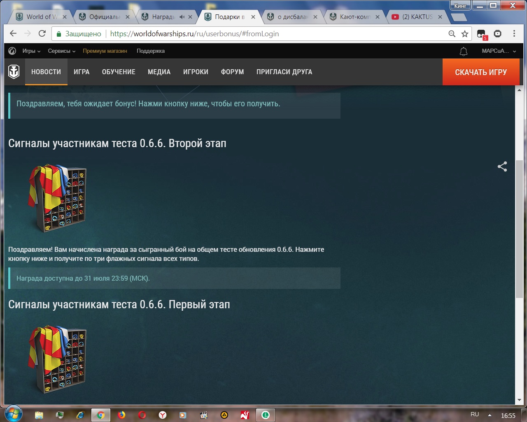This screenshot has width=527, height=422.
Task: Click the scrollbar up arrow
Action: (519, 90)
